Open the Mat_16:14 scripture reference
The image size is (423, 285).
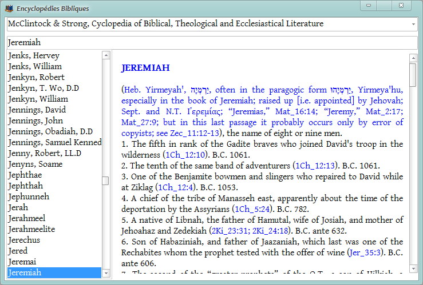296,111
